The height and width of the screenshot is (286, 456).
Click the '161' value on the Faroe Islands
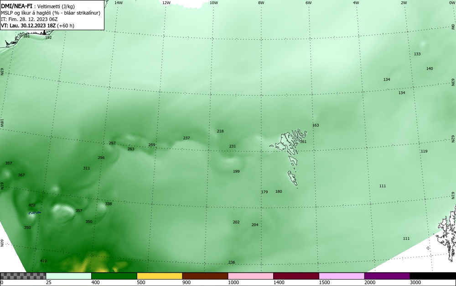tap(303, 142)
